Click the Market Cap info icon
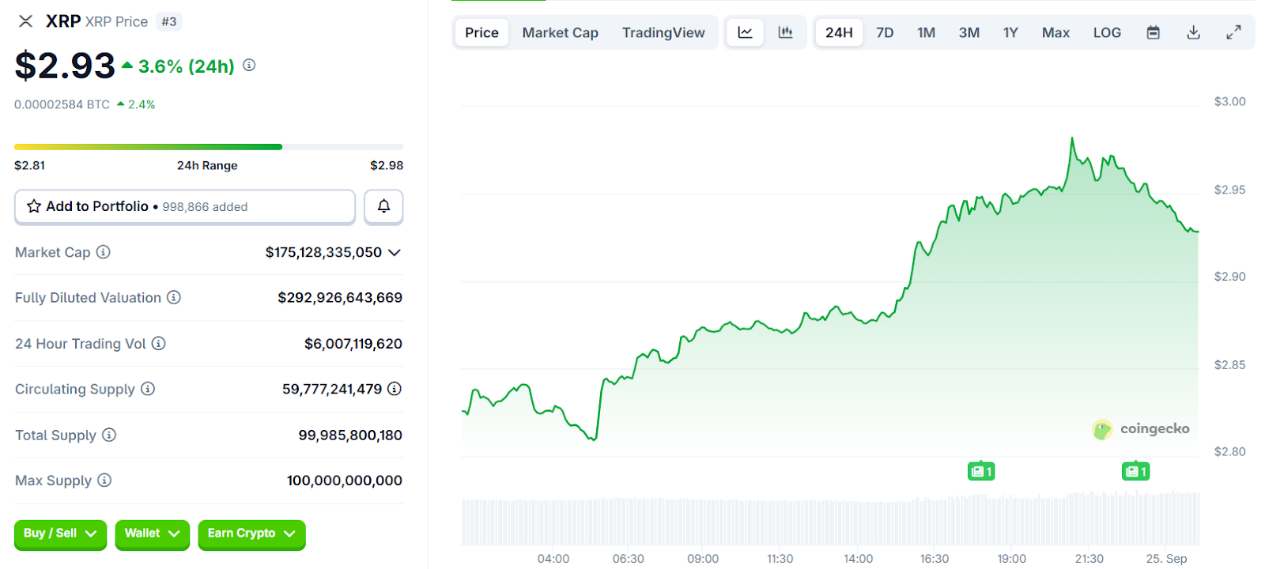Screen dimensions: 1265x569 (x=104, y=252)
